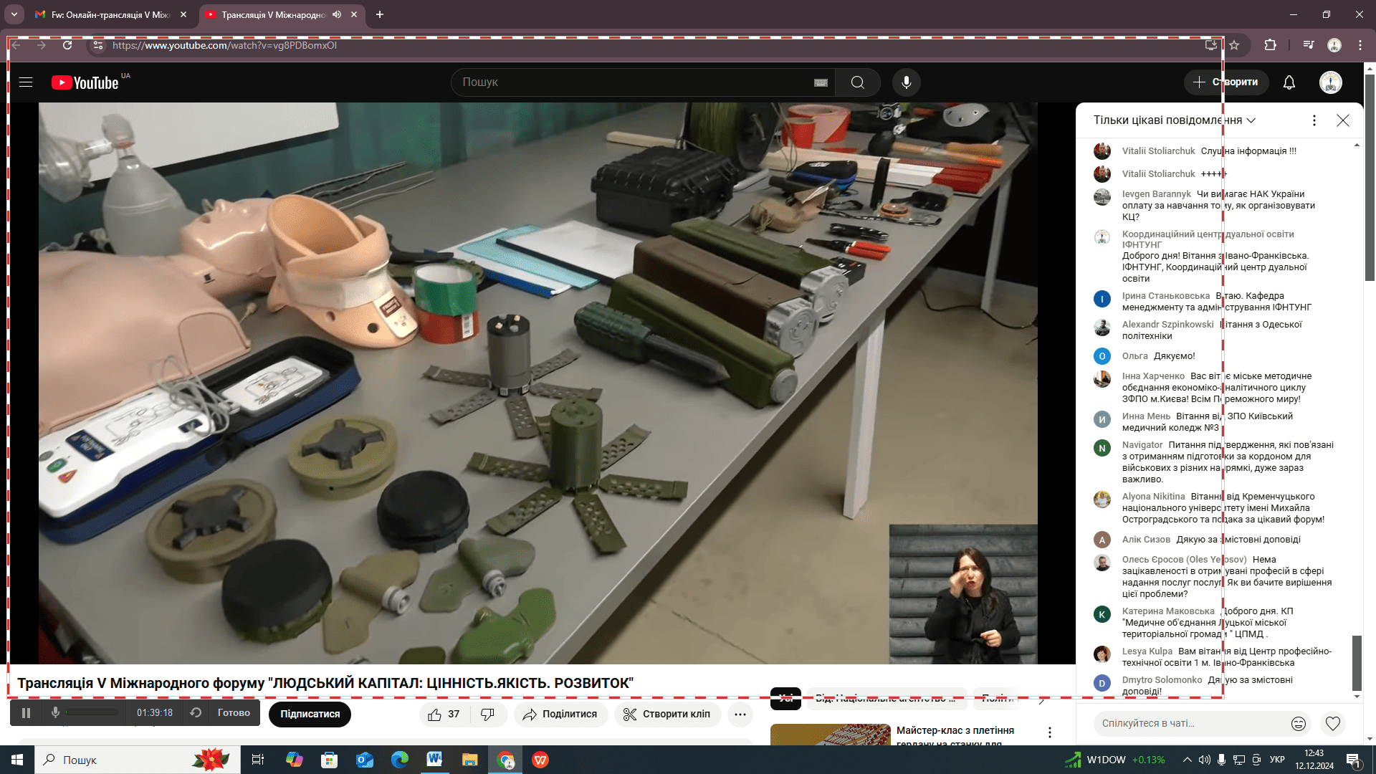Select chat author 'Ievgen Barannyk'
This screenshot has height=774, width=1376.
pyautogui.click(x=1156, y=194)
